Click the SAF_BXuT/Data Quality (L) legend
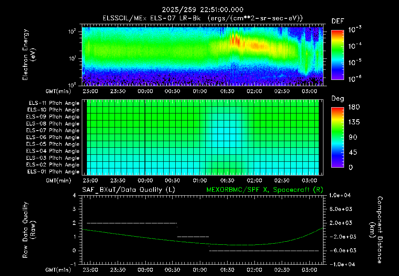This screenshot has width=399, height=276. point(129,190)
